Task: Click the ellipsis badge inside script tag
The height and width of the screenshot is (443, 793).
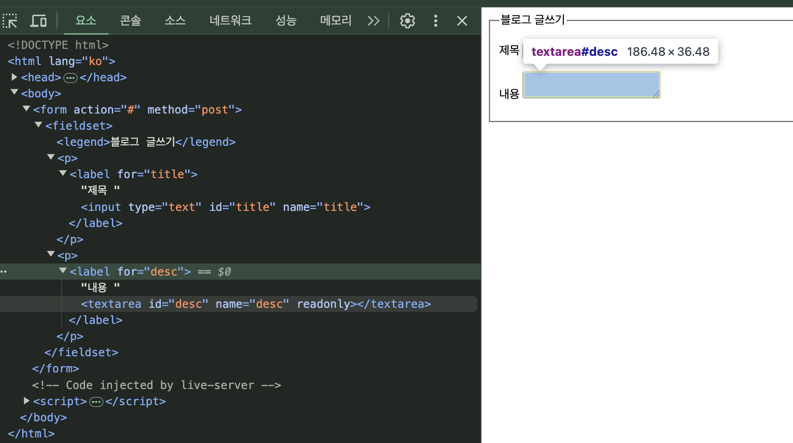Action: [x=96, y=402]
